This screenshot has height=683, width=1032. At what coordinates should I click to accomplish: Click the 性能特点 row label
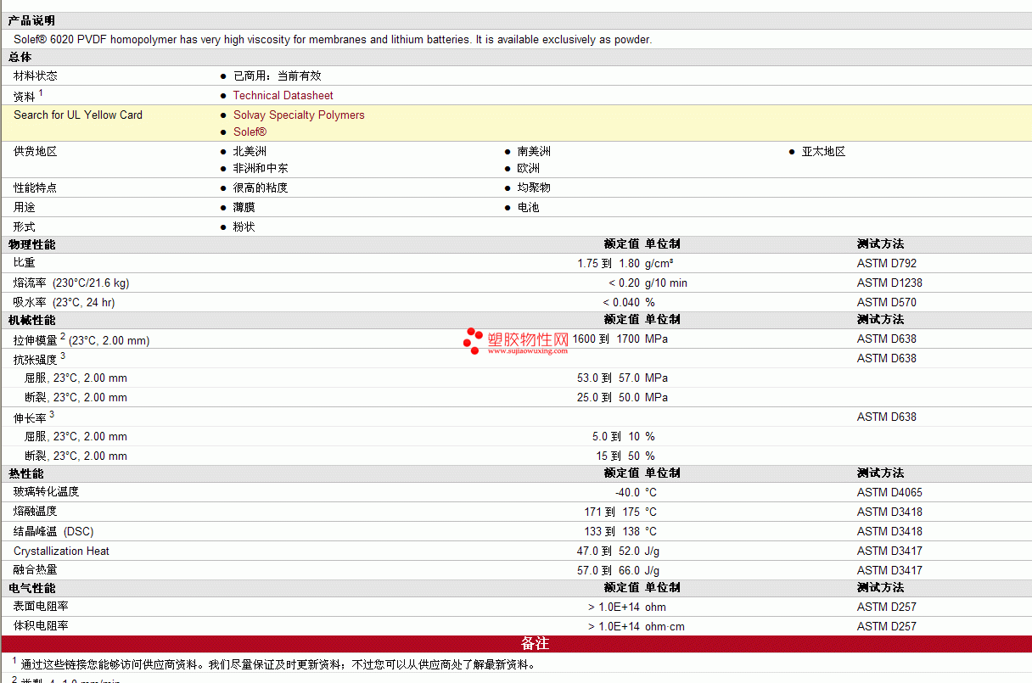[x=36, y=188]
